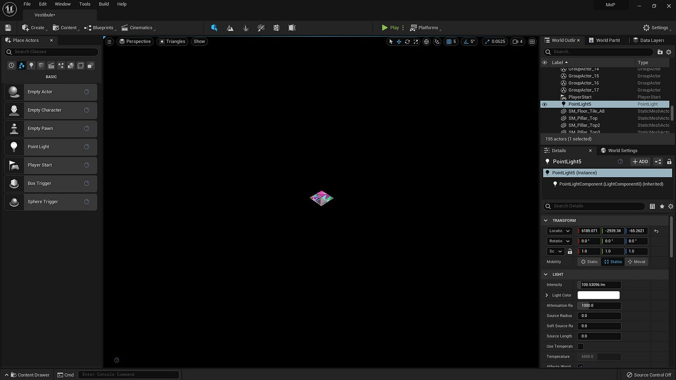The image size is (676, 380).
Task: Click the Add component button
Action: pos(640,162)
